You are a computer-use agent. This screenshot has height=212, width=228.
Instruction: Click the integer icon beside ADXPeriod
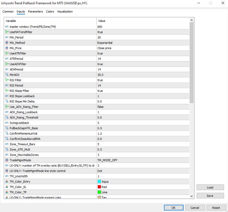tap(7, 70)
